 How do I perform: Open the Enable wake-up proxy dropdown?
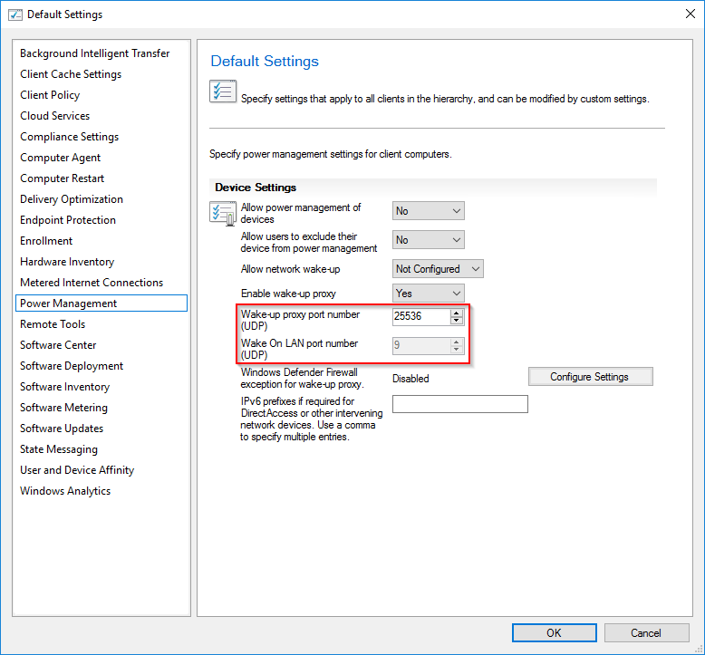click(429, 294)
